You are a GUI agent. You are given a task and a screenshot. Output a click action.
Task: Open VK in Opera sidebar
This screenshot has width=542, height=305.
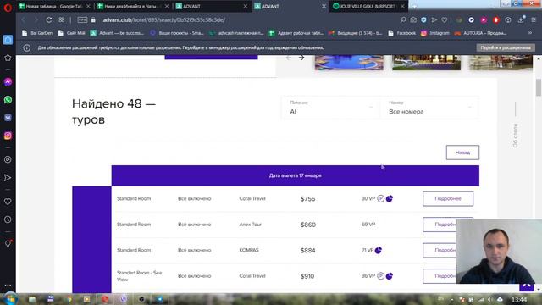point(8,118)
